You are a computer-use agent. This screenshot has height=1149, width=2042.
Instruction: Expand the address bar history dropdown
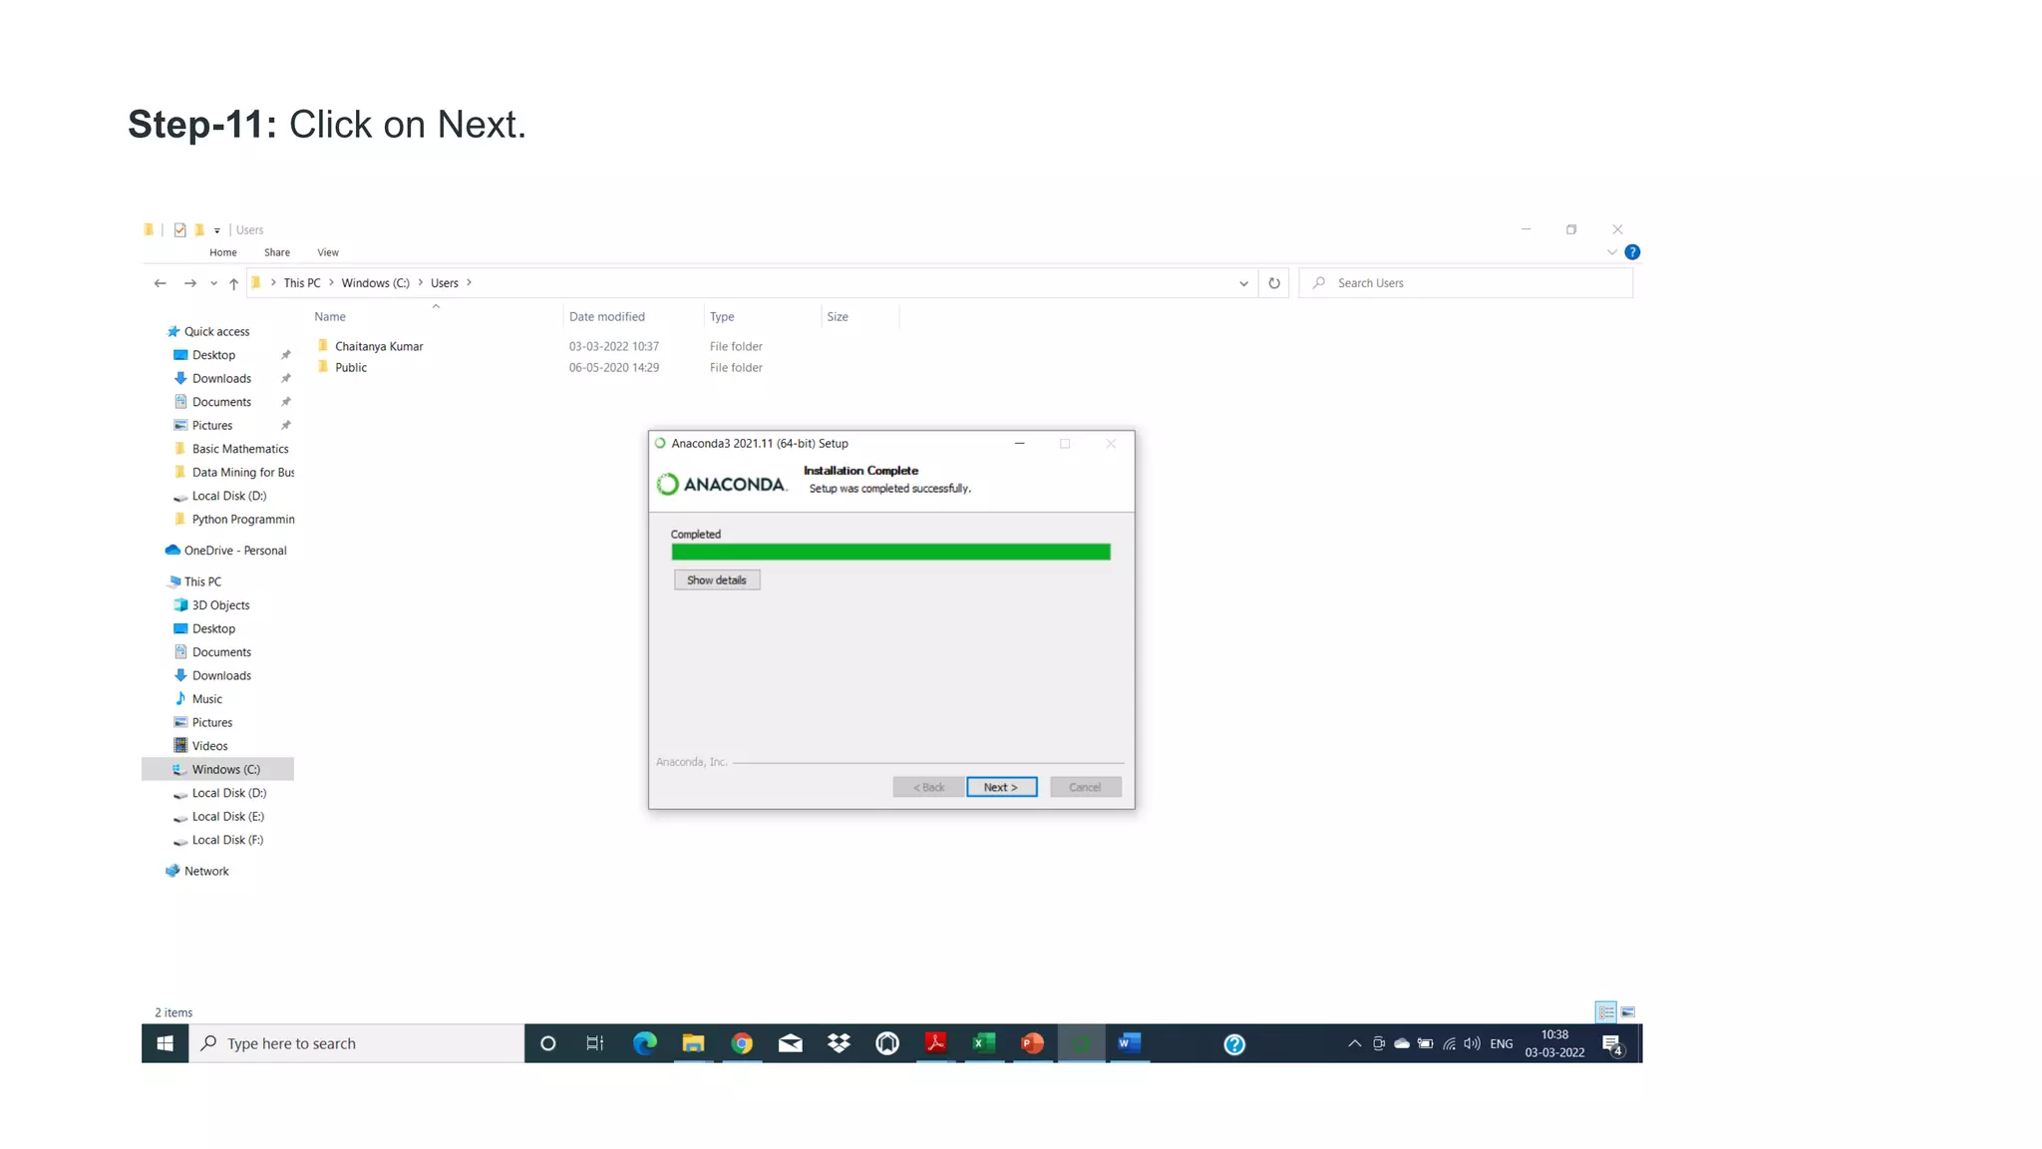[x=1243, y=283]
